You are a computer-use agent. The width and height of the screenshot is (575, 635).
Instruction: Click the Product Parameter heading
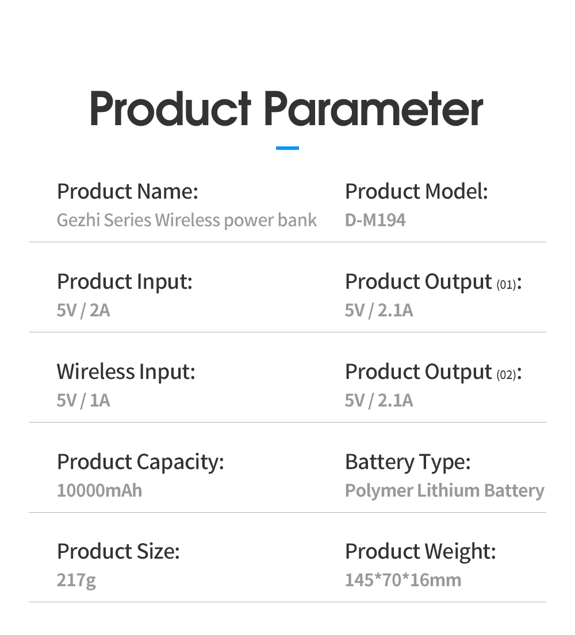coord(286,109)
